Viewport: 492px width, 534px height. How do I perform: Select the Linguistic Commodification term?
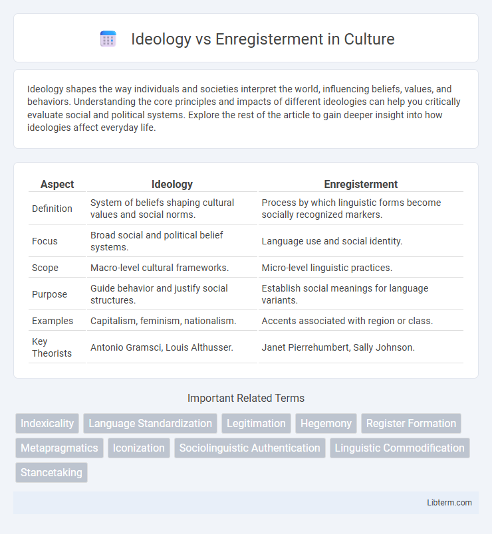click(x=400, y=448)
